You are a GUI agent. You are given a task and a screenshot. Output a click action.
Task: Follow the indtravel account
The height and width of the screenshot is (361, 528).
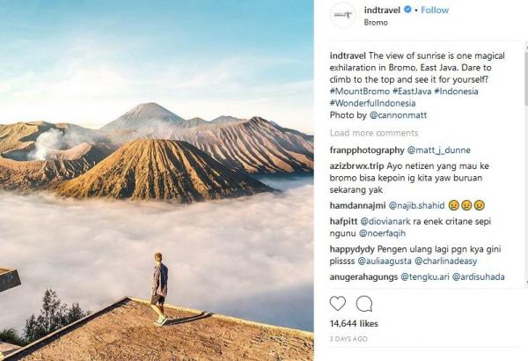(x=435, y=11)
